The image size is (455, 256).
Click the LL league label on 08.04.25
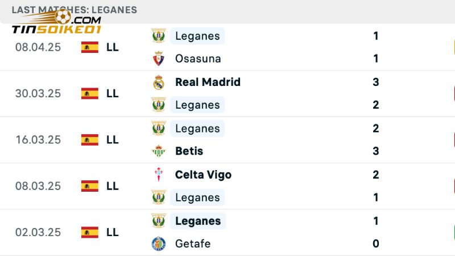click(x=113, y=47)
